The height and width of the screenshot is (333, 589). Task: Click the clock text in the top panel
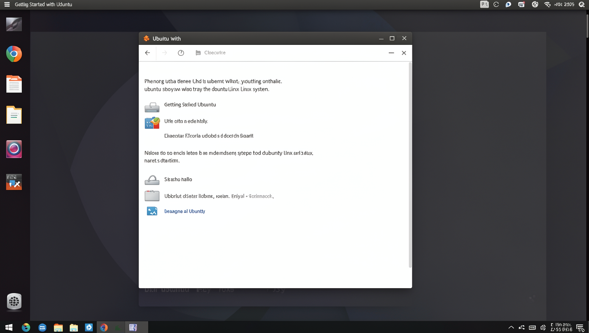click(564, 4)
